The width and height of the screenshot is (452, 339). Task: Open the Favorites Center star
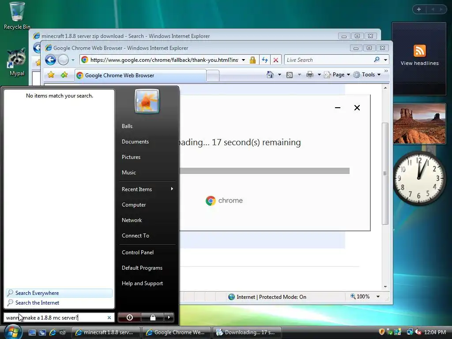(x=51, y=75)
